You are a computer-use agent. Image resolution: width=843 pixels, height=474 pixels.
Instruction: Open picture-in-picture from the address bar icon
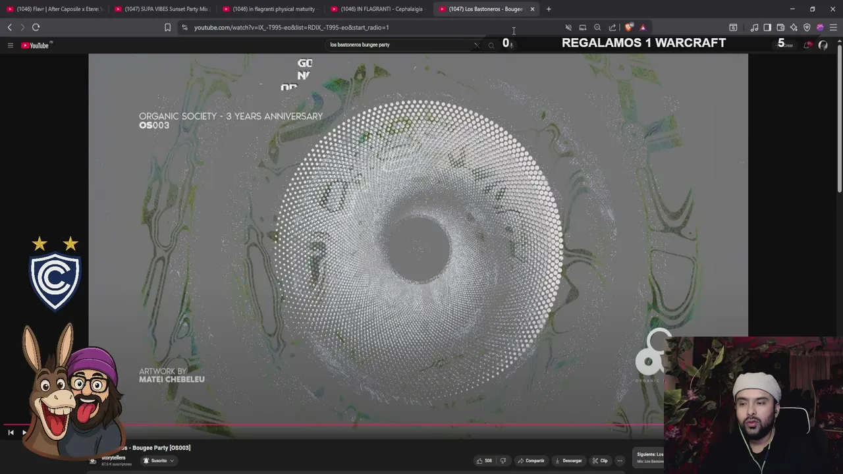pyautogui.click(x=583, y=27)
